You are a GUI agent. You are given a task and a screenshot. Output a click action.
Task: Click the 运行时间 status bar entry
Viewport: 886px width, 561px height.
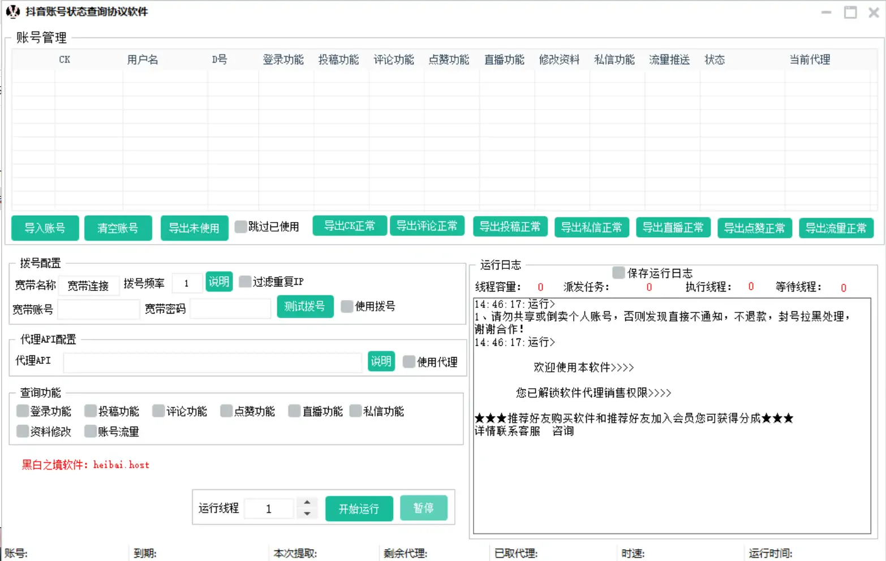(771, 554)
